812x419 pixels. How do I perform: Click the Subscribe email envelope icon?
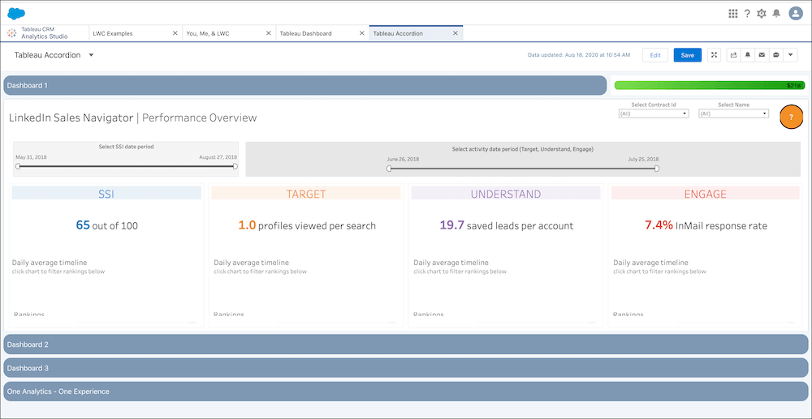pyautogui.click(x=762, y=55)
